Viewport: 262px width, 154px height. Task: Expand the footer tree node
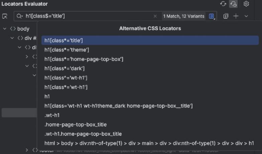27,150
